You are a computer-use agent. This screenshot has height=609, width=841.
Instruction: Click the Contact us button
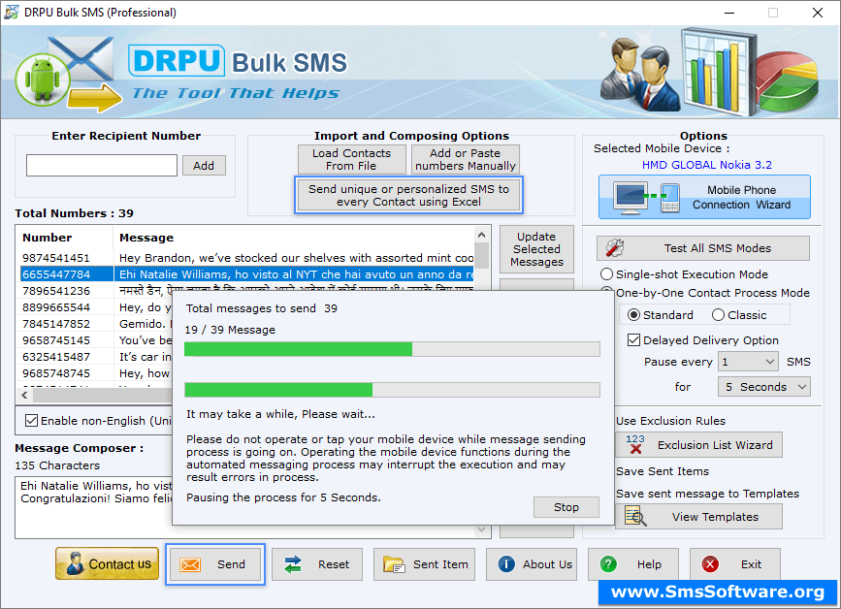pyautogui.click(x=108, y=564)
